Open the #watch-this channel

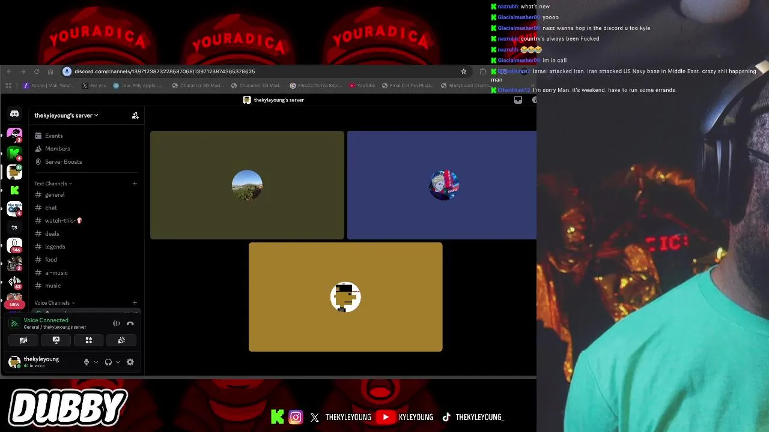(x=86, y=221)
